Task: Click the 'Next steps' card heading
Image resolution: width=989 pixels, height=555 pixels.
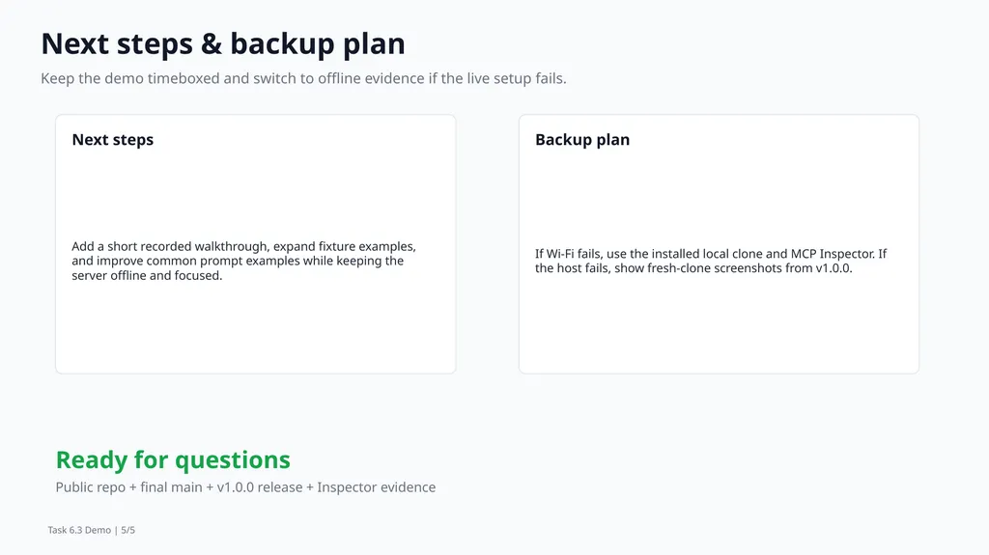Action: pos(112,139)
